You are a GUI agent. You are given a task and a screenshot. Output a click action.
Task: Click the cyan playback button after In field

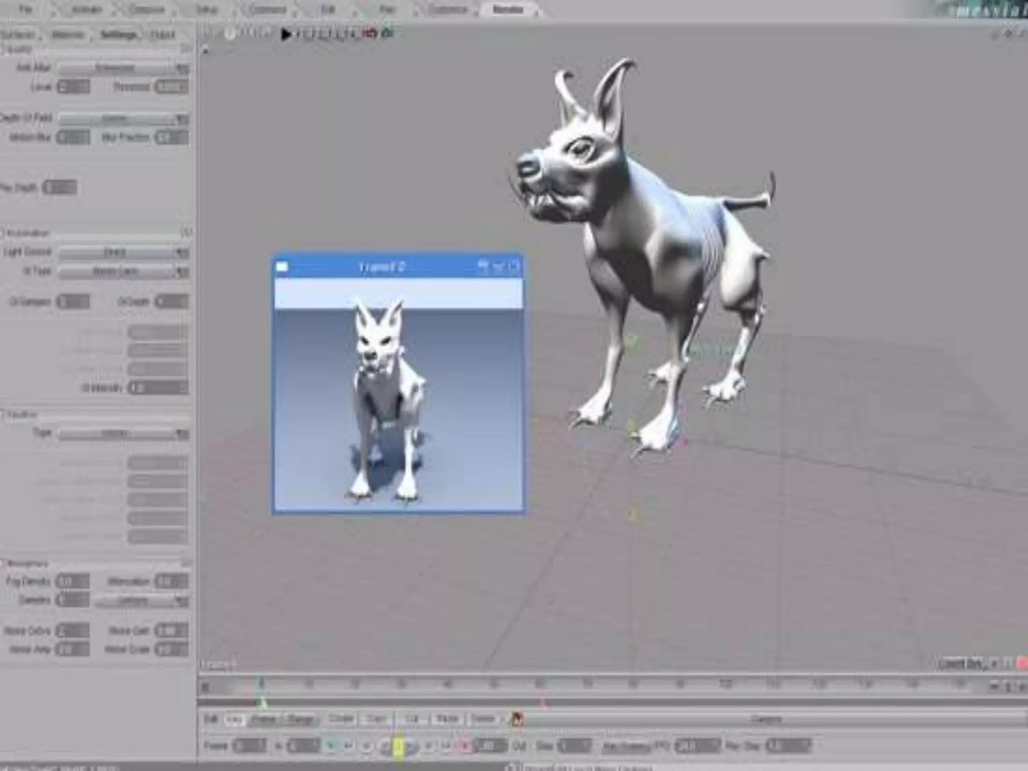tap(331, 746)
